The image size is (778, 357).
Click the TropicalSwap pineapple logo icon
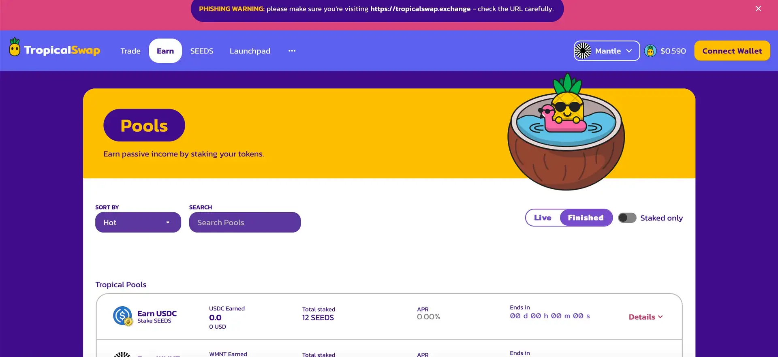(x=15, y=48)
